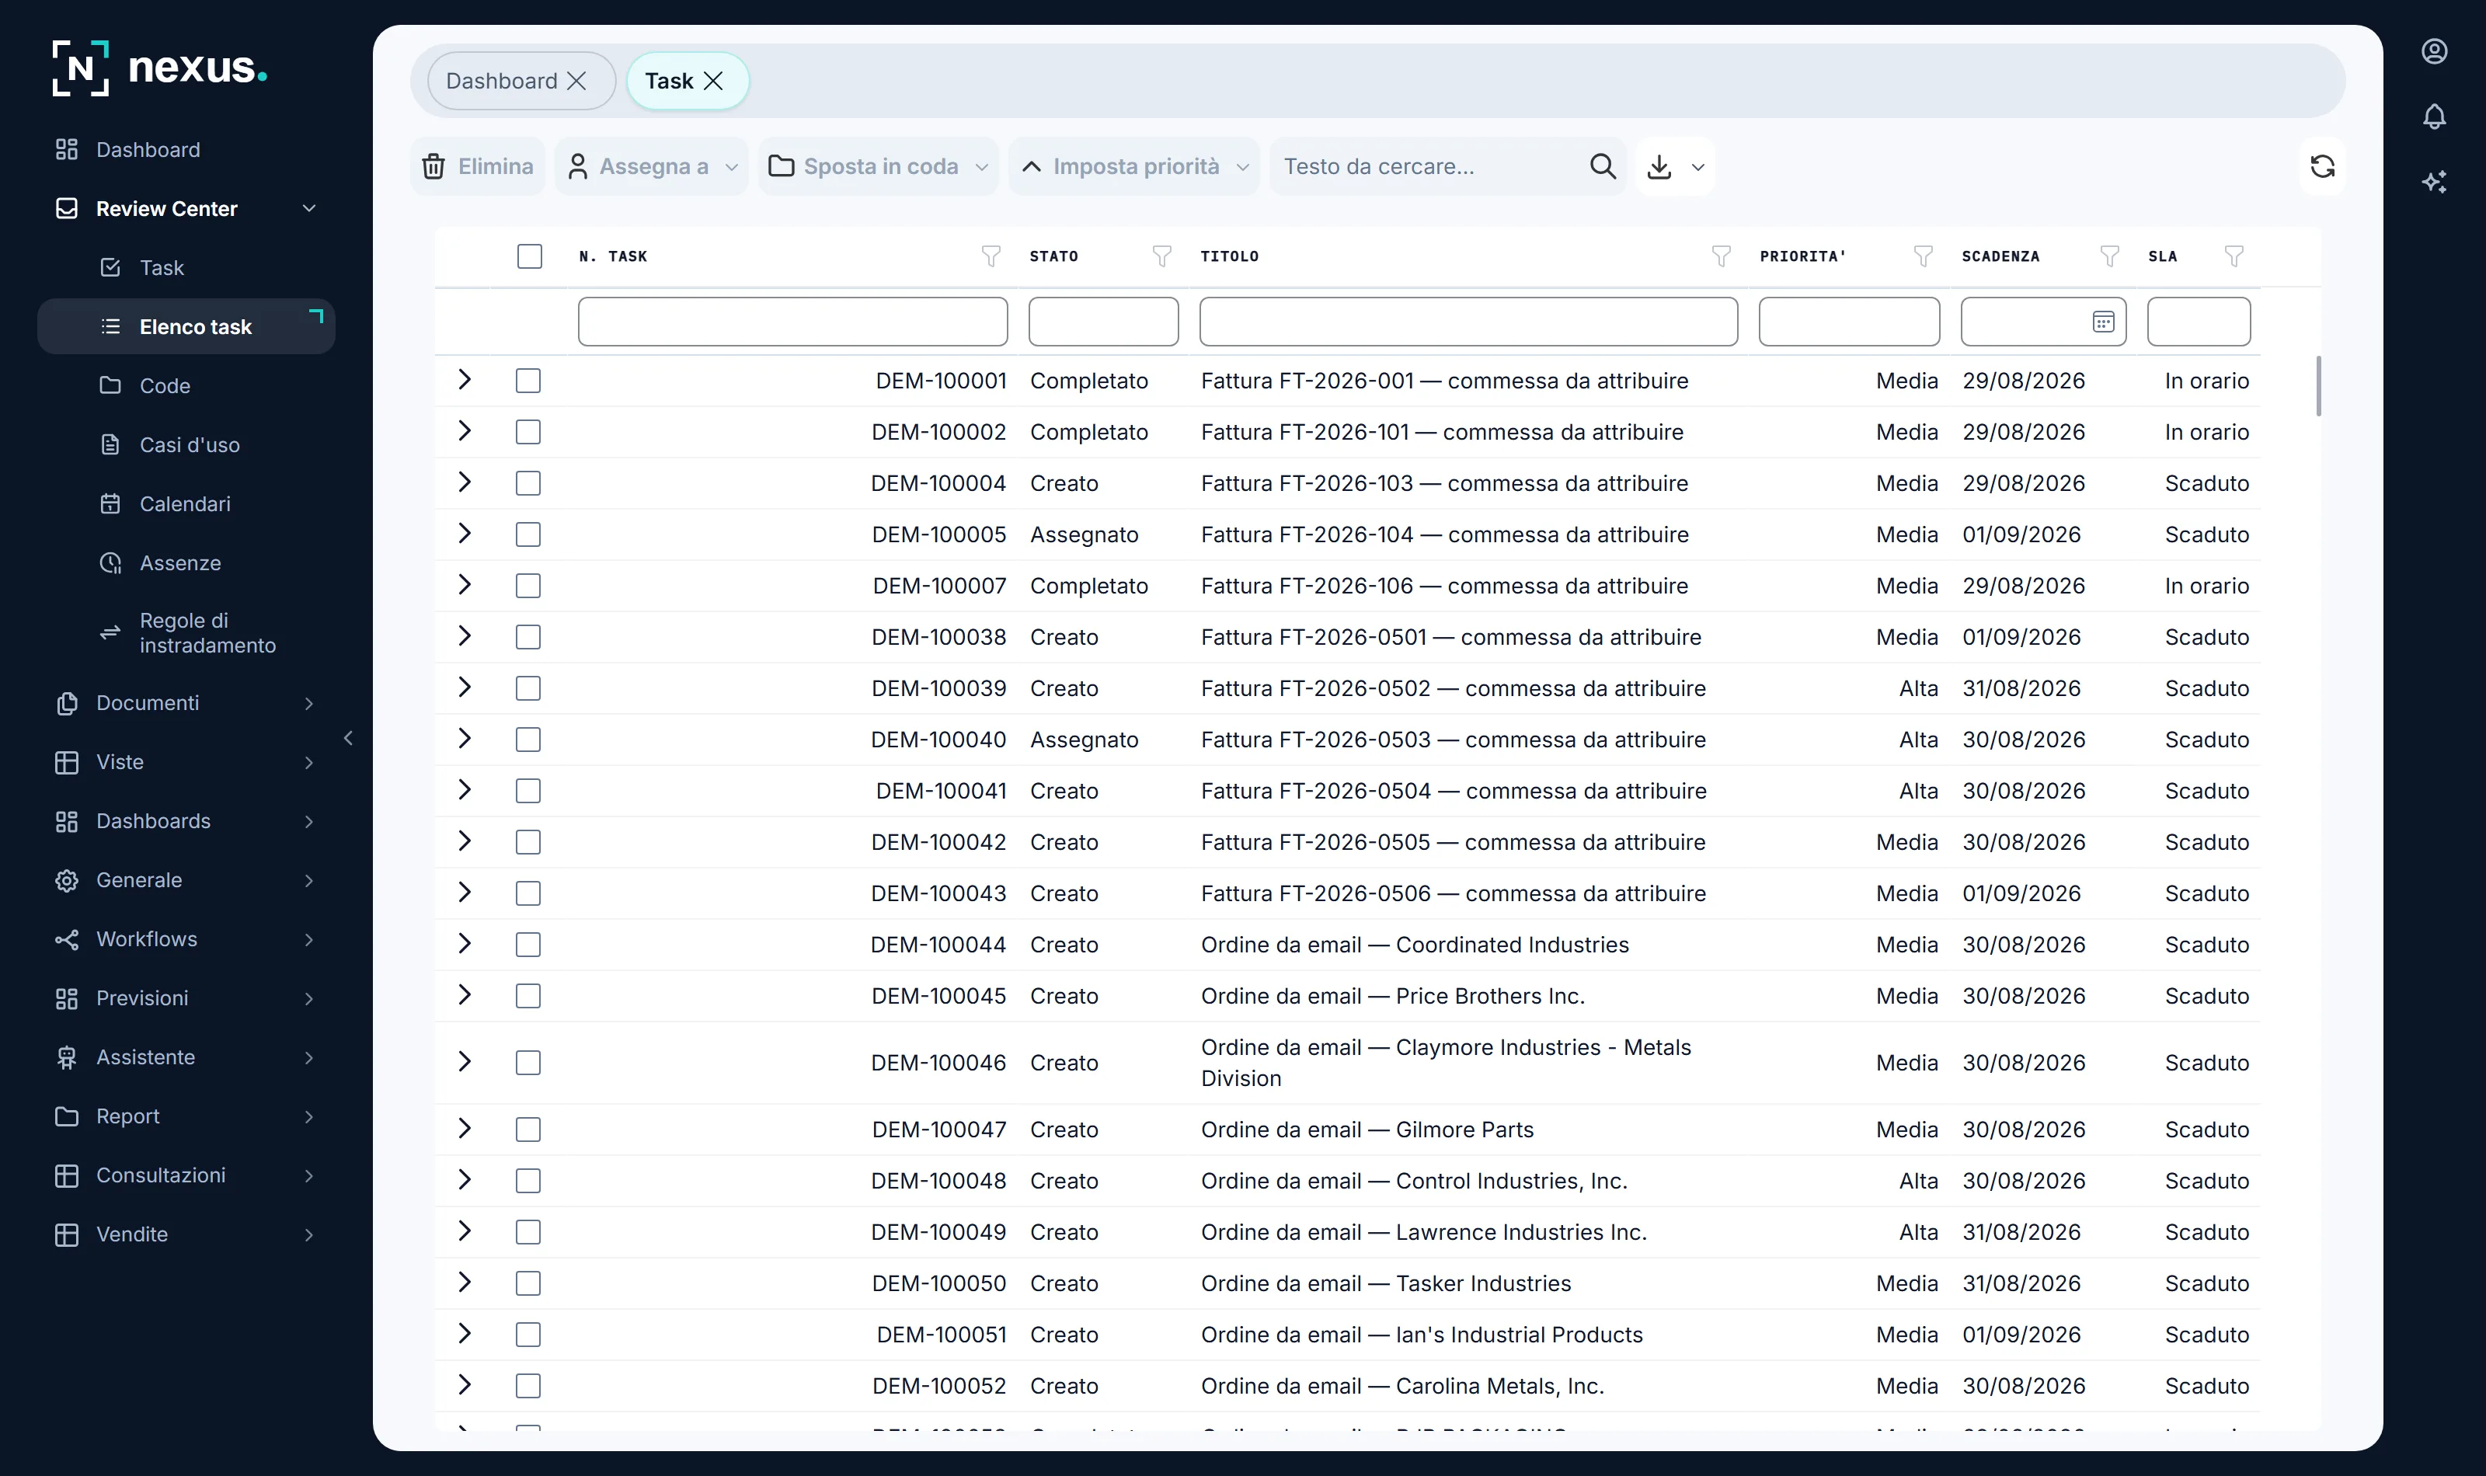Close the Task tab
The image size is (2486, 1476).
click(713, 82)
